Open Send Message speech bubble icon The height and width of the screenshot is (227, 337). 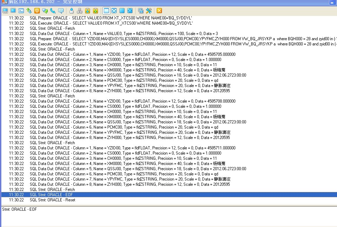pyautogui.click(x=61, y=10)
